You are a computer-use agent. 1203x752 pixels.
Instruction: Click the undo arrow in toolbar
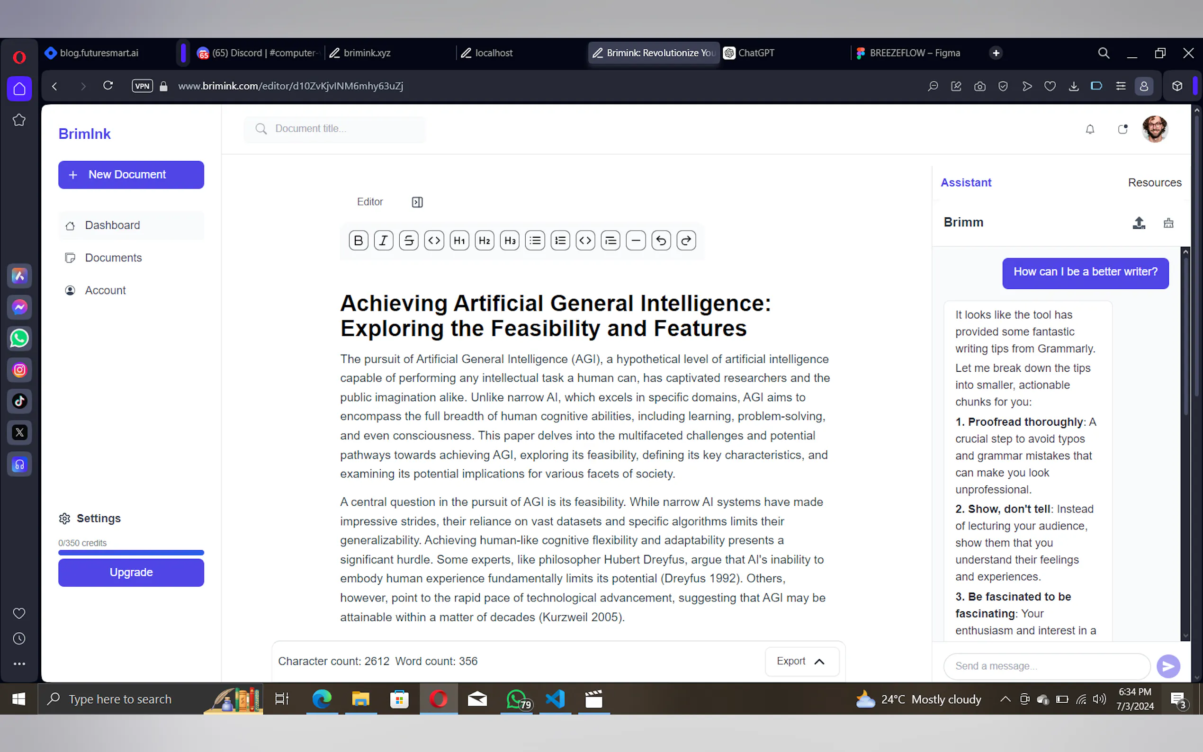[x=661, y=241]
